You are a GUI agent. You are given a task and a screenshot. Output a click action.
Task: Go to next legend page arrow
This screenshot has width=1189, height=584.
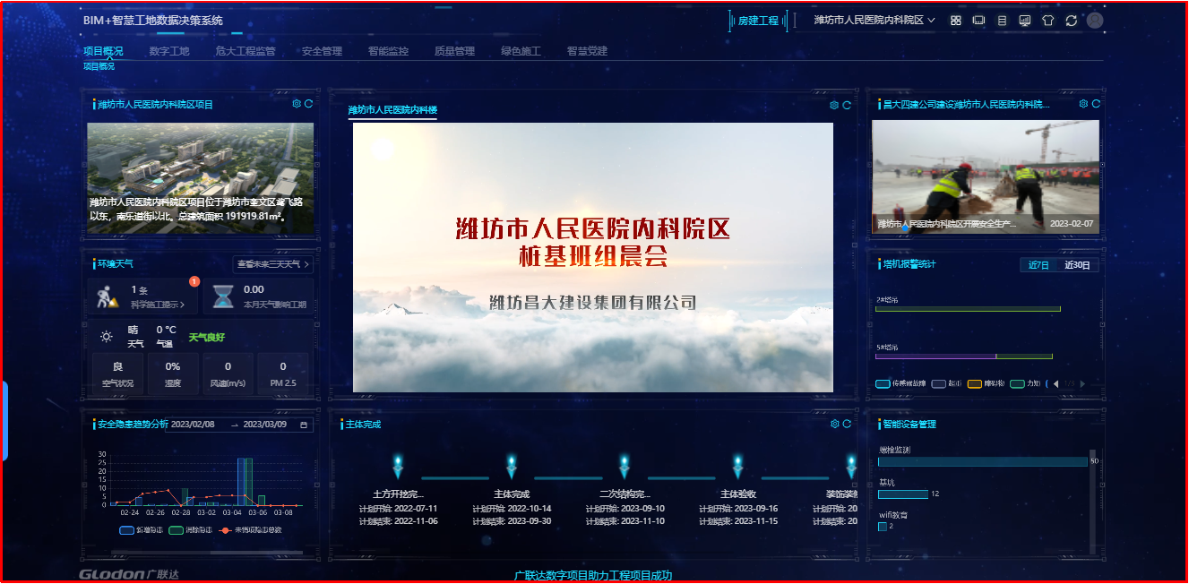click(1082, 384)
